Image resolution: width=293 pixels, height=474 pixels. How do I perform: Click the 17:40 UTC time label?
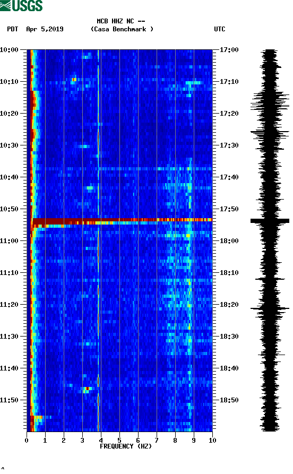click(x=229, y=177)
